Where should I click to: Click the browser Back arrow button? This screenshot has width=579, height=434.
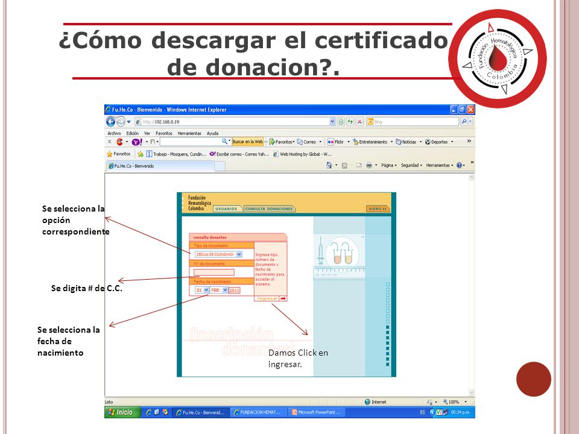pyautogui.click(x=110, y=121)
